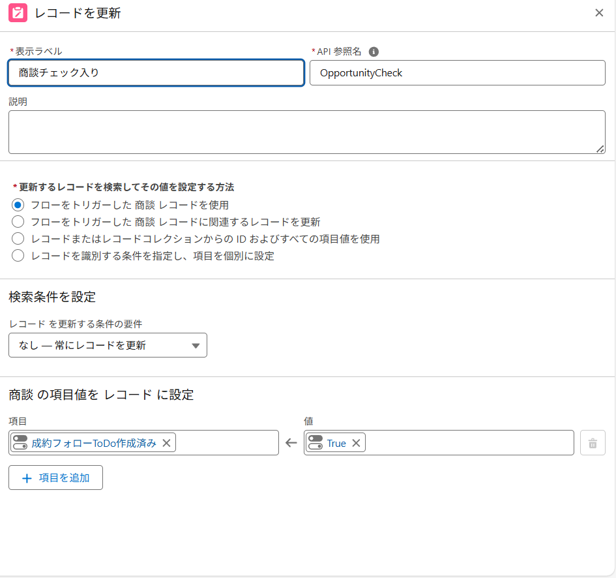Click the resource icon inside the 項目 pill
The height and width of the screenshot is (578, 616).
coord(20,442)
